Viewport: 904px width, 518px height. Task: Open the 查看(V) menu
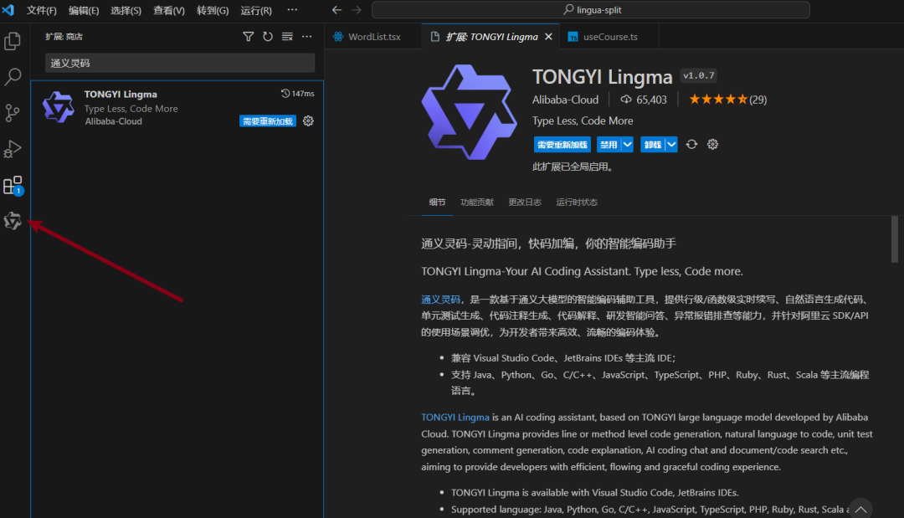point(169,10)
